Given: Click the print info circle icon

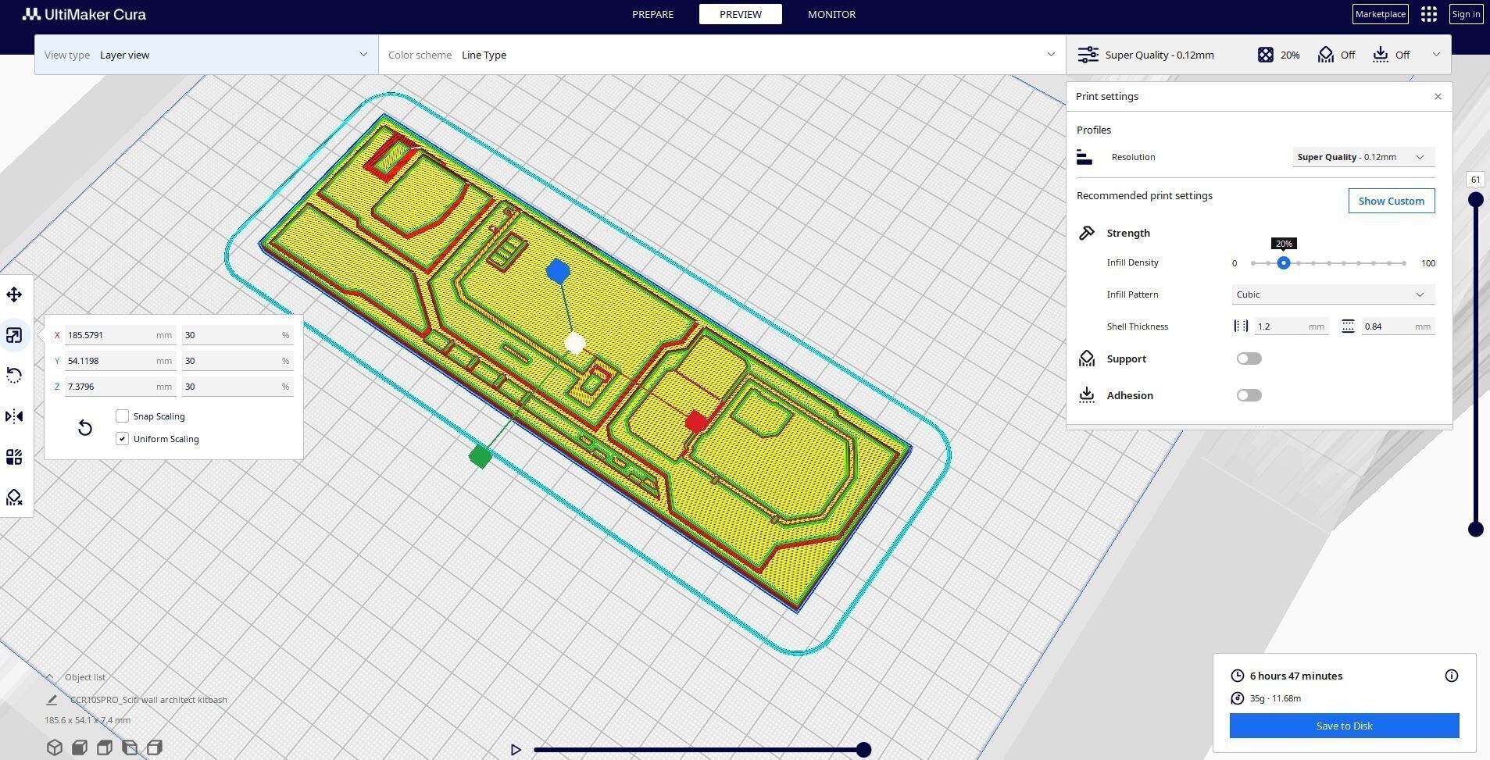Looking at the screenshot, I should (x=1452, y=676).
